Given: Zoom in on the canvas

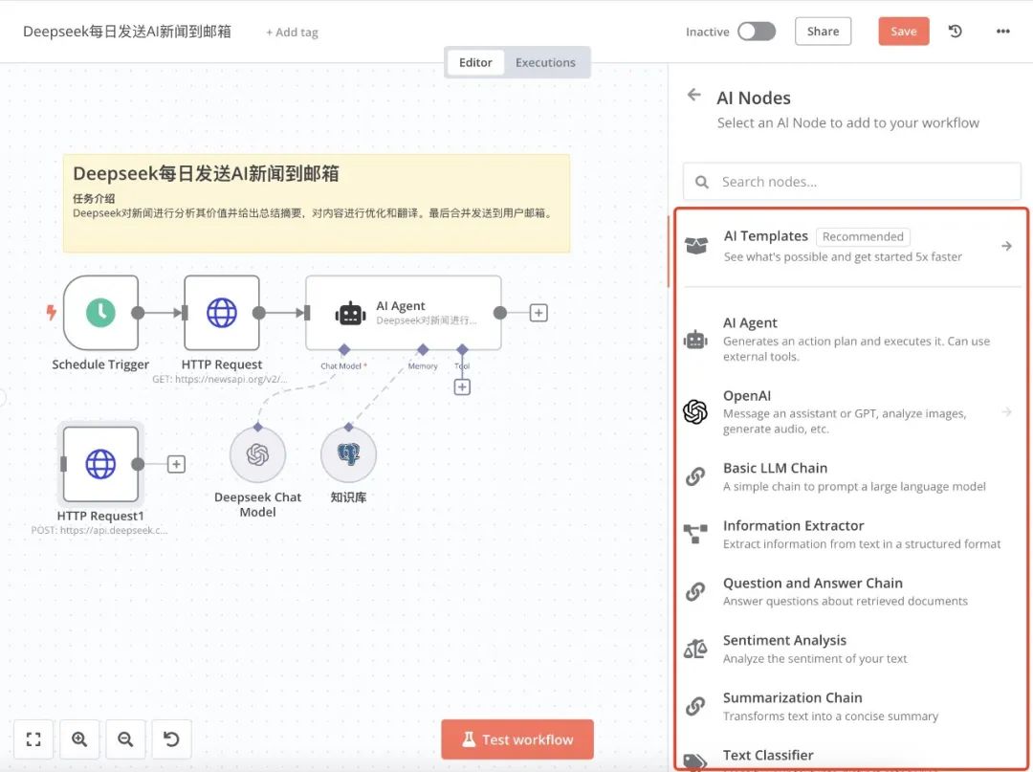Looking at the screenshot, I should pyautogui.click(x=79, y=739).
